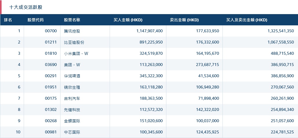Click rank number 10
The image size is (298, 138).
tap(18, 132)
